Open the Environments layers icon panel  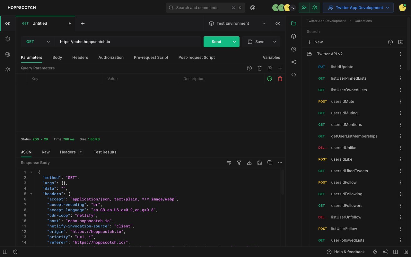(x=293, y=36)
